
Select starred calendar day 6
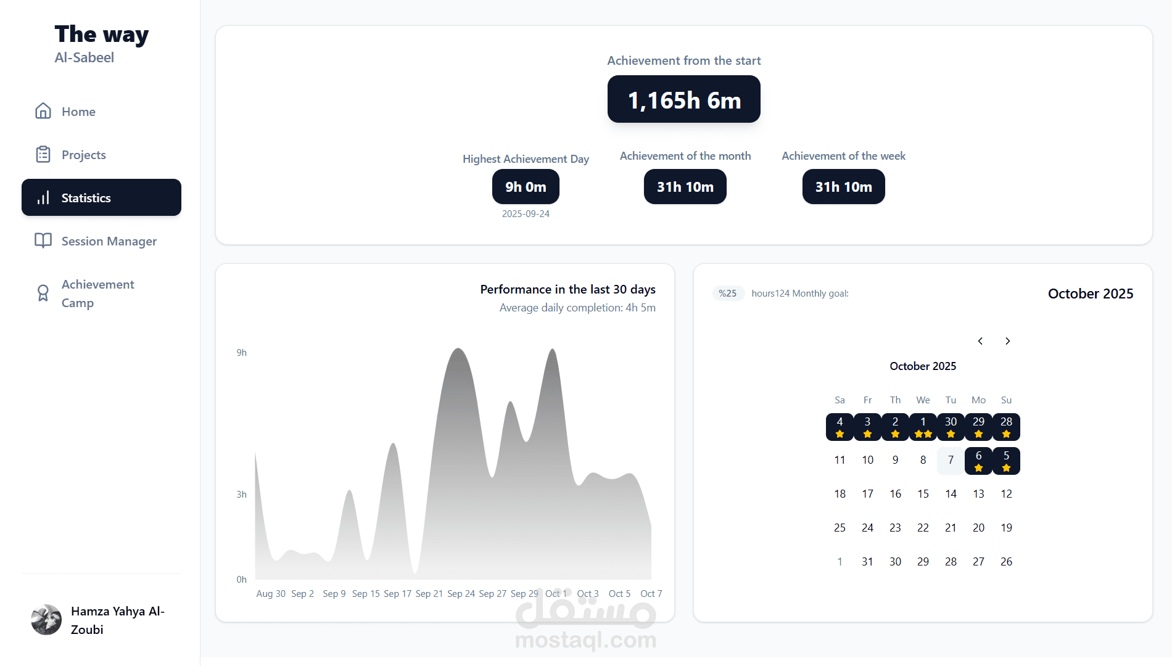tap(978, 461)
